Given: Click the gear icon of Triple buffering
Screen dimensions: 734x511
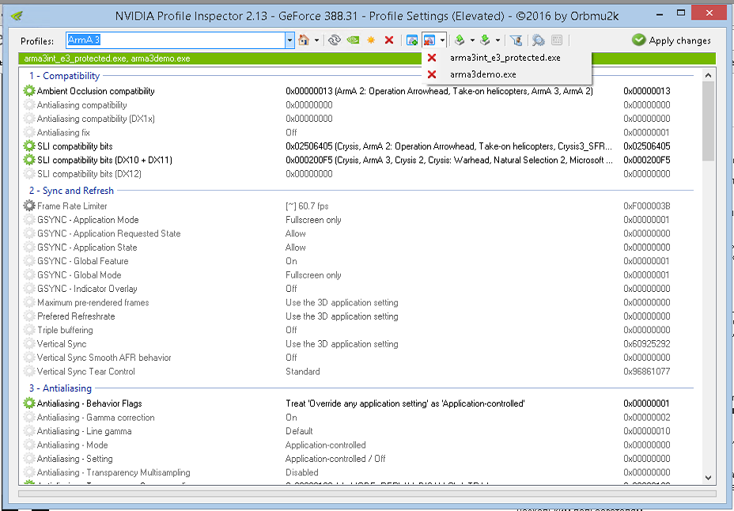Looking at the screenshot, I should pyautogui.click(x=29, y=330).
